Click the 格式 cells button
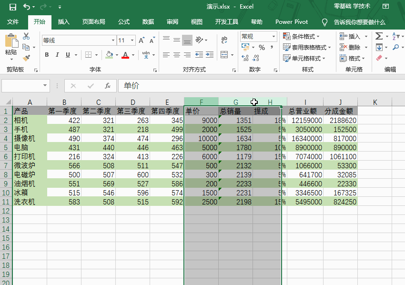This screenshot has height=285, width=405. [352, 59]
